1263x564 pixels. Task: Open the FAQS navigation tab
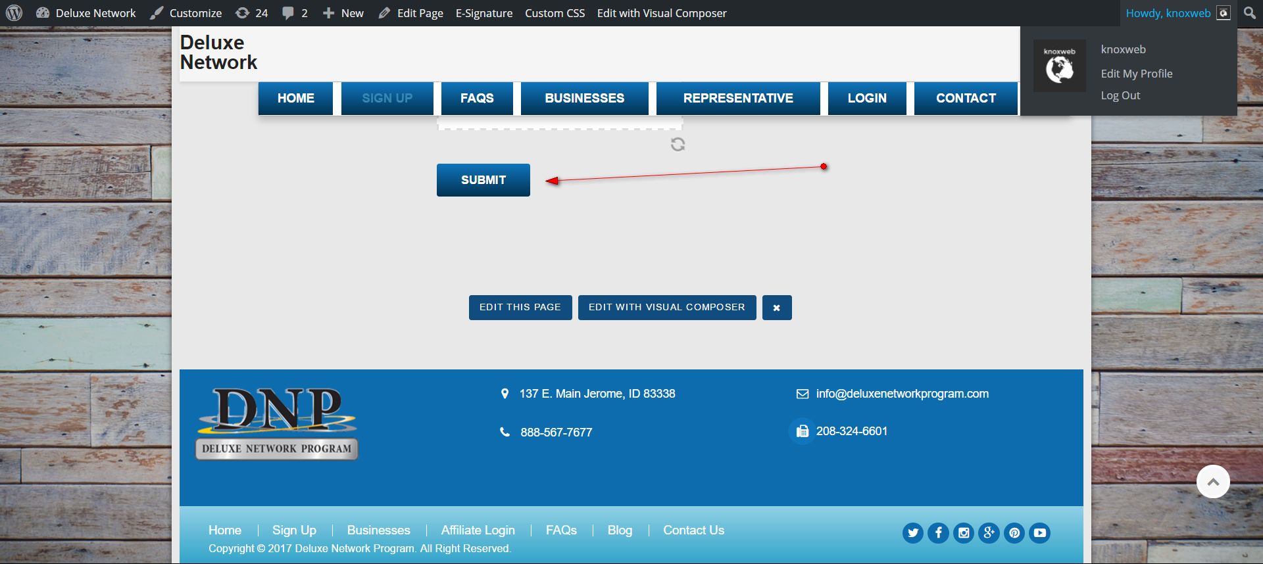(477, 99)
